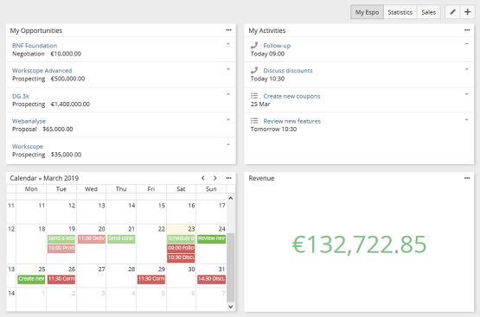Open the Create new coupons task
Image resolution: width=480 pixels, height=317 pixels.
(x=291, y=96)
